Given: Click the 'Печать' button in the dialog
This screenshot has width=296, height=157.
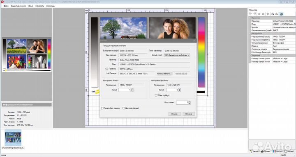Looking at the screenshot, I should coord(174,114).
